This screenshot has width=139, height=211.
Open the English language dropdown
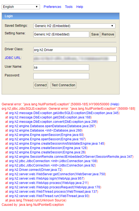tap(21, 7)
